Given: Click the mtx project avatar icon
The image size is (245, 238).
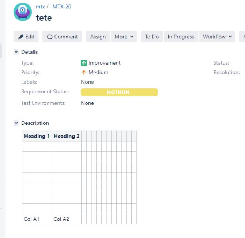Looking at the screenshot, I should tap(23, 12).
